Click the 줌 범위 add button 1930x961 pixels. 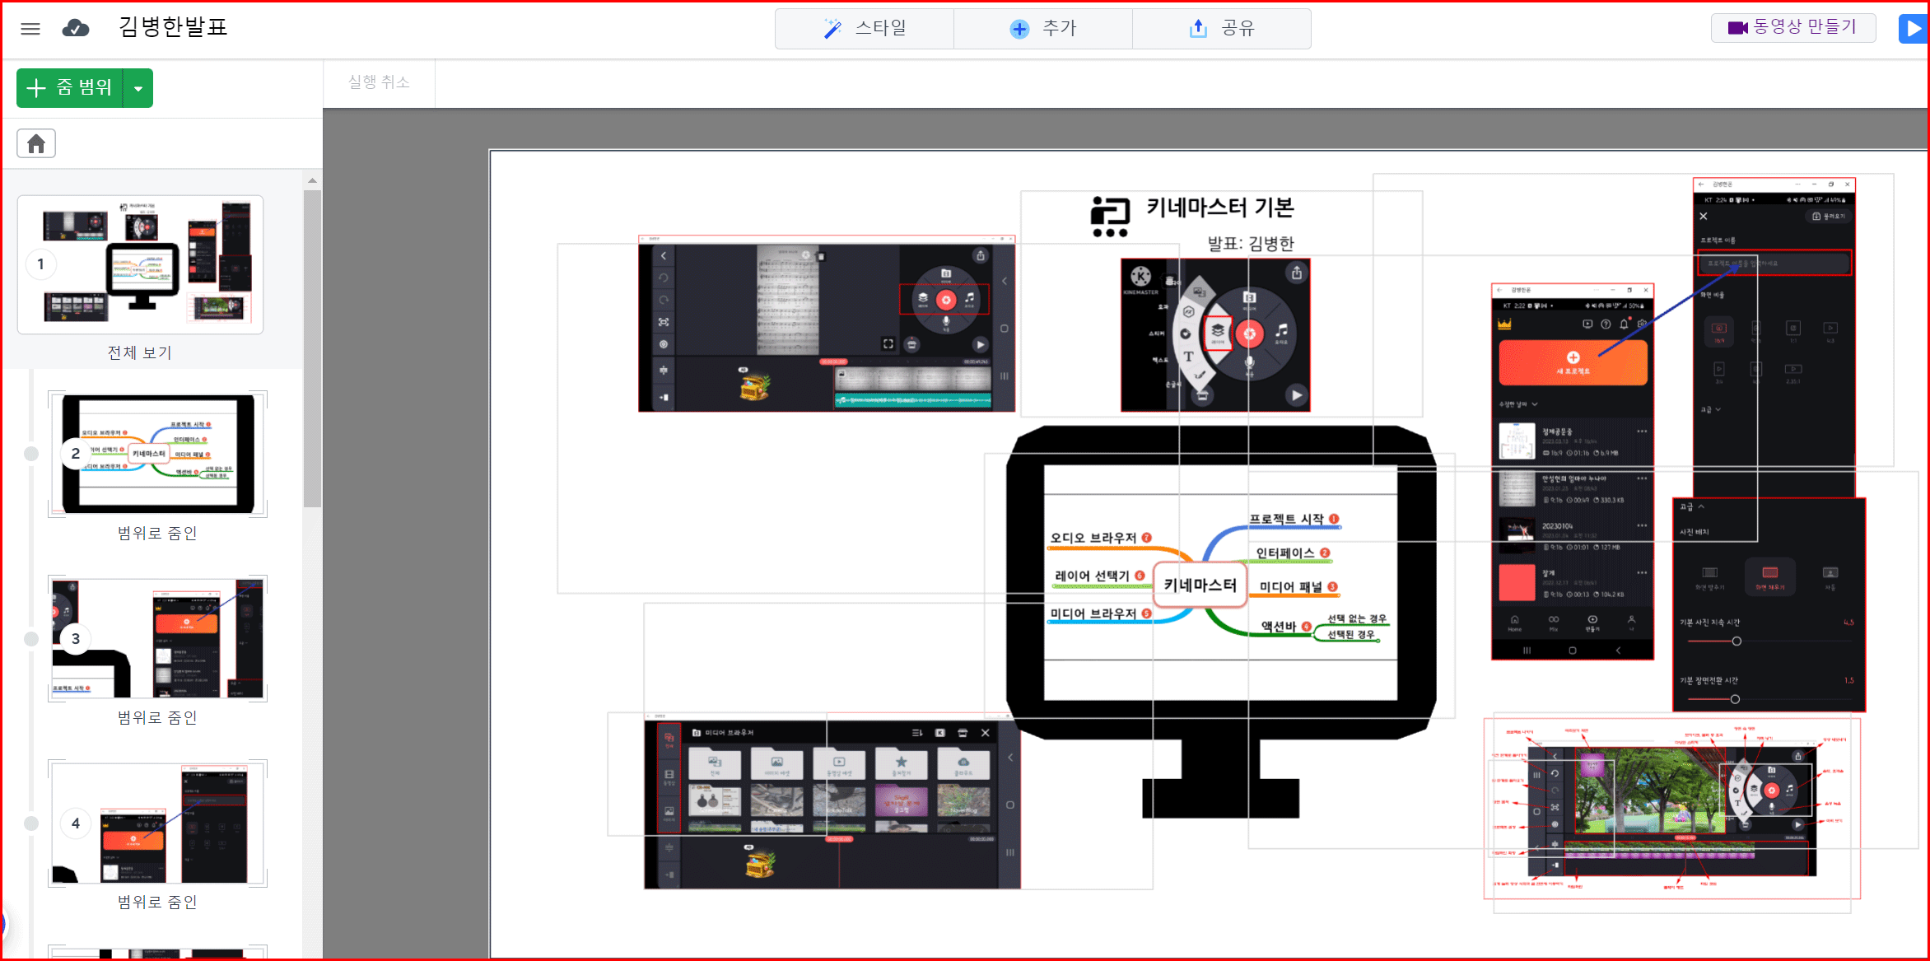click(x=71, y=88)
